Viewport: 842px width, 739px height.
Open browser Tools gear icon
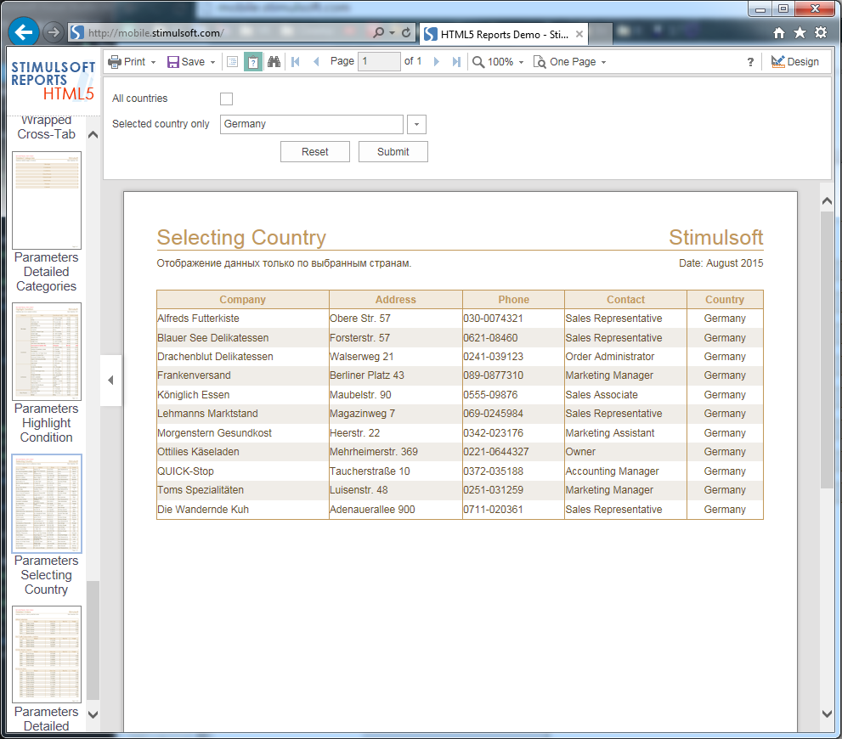pos(821,33)
